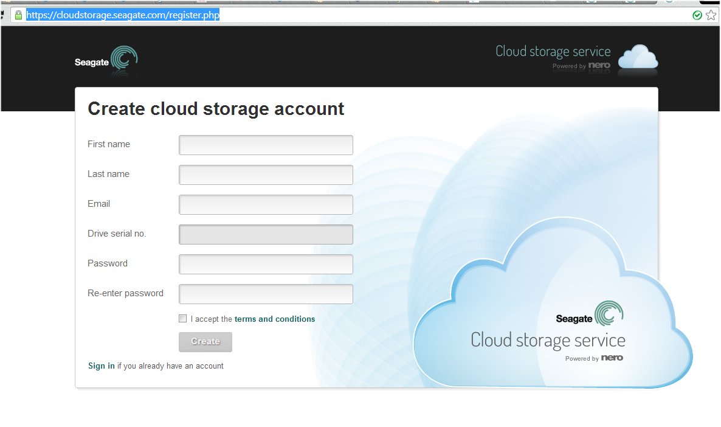The height and width of the screenshot is (427, 721).
Task: Click the Seagate logo in the header
Action: (x=106, y=58)
